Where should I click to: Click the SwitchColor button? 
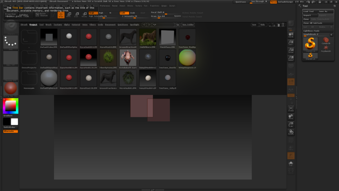coord(10,127)
